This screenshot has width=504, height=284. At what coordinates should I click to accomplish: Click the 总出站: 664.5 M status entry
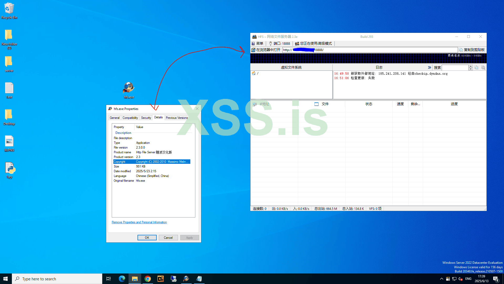[x=325, y=209]
